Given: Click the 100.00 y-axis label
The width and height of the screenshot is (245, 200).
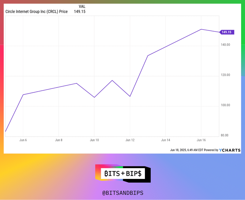Looking at the screenshot, I should (225, 105).
